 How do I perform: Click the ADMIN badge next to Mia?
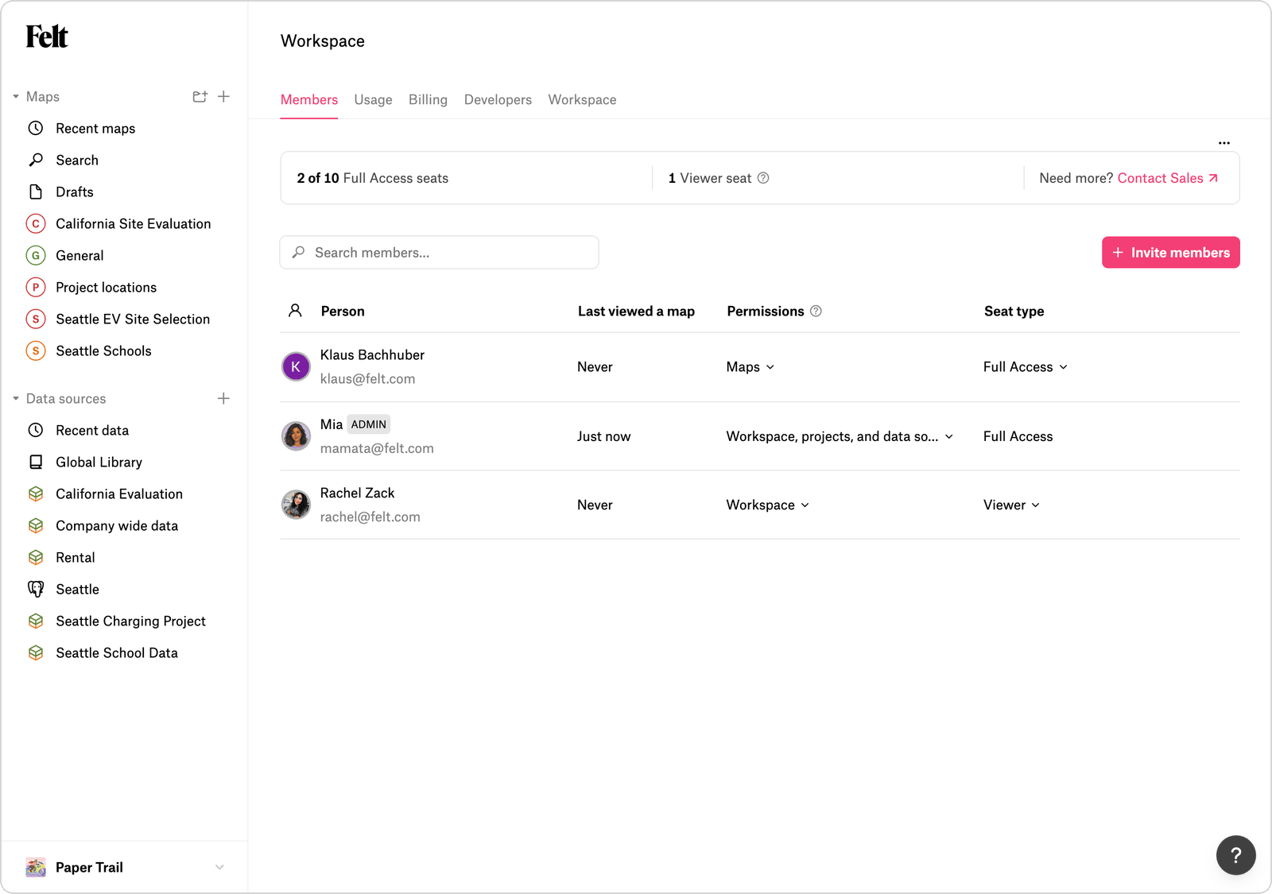(x=369, y=424)
